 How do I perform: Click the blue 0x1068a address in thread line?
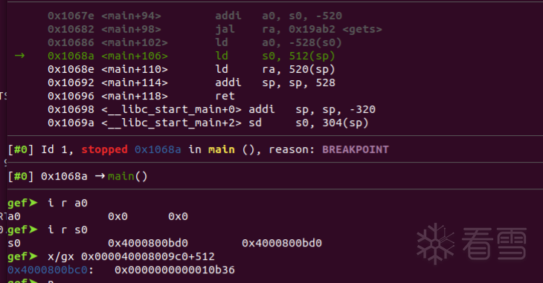click(158, 149)
